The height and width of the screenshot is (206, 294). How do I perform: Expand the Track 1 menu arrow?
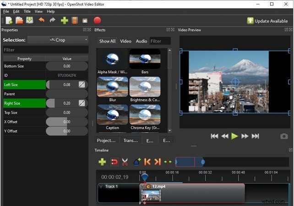(101, 186)
